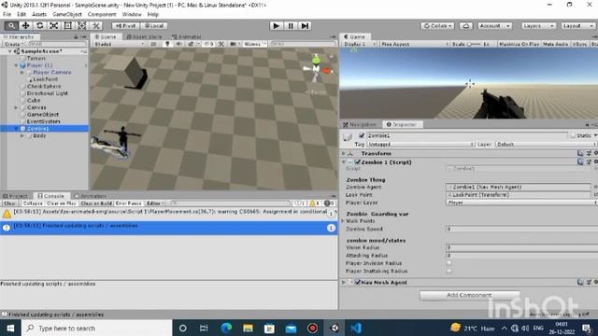The image size is (598, 336).
Task: Click Add Component button
Action: pos(469,295)
